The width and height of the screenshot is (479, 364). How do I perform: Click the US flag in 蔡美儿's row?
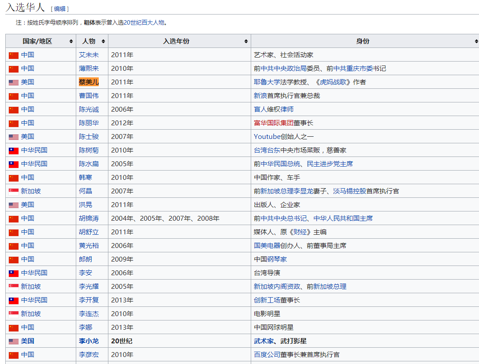point(14,82)
